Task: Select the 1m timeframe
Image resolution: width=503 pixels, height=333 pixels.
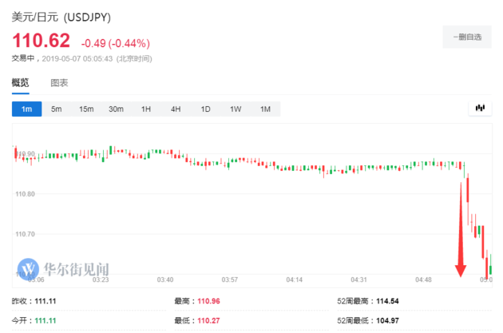Action: coord(26,109)
